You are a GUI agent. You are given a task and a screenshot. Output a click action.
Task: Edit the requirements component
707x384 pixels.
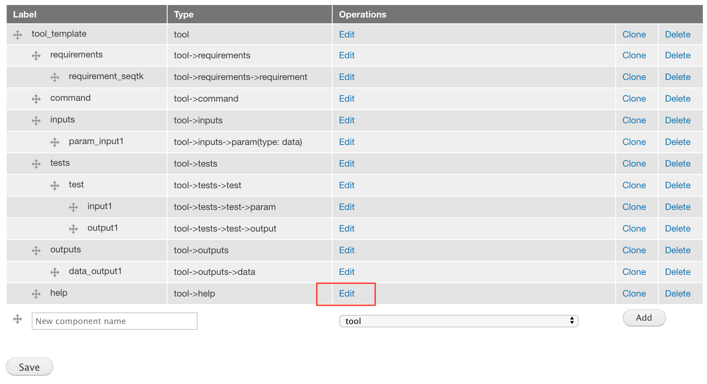tap(347, 55)
